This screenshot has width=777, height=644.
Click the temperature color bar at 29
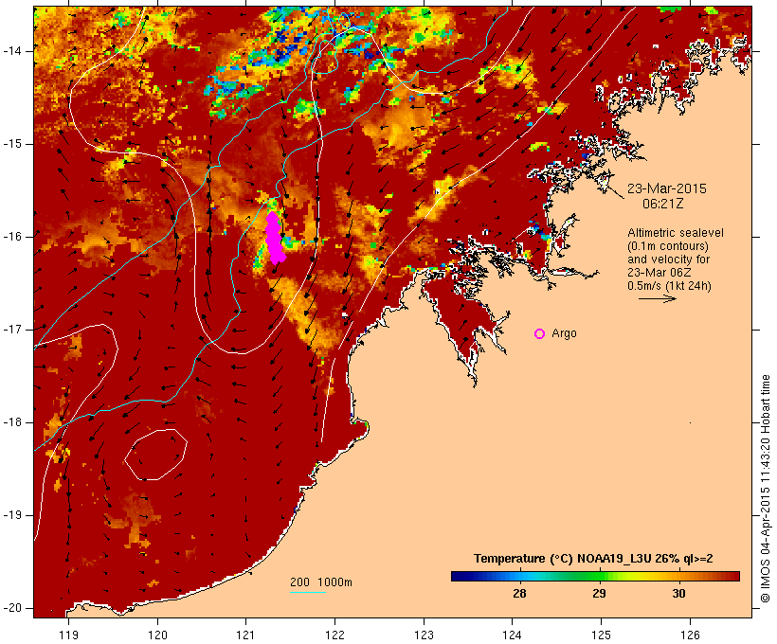(599, 576)
